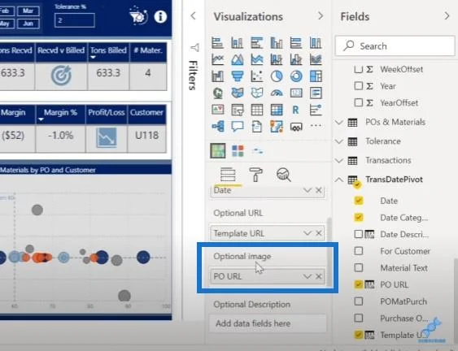Select the pie chart visual icon
The width and height of the screenshot is (458, 351).
[277, 76]
